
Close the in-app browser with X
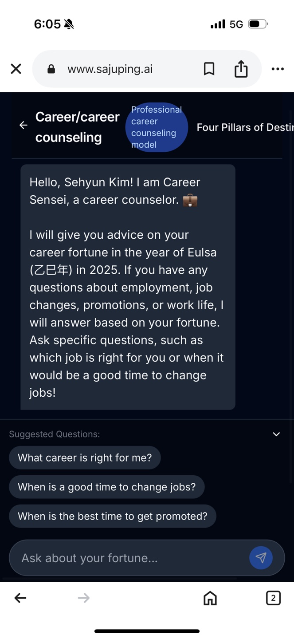[16, 69]
